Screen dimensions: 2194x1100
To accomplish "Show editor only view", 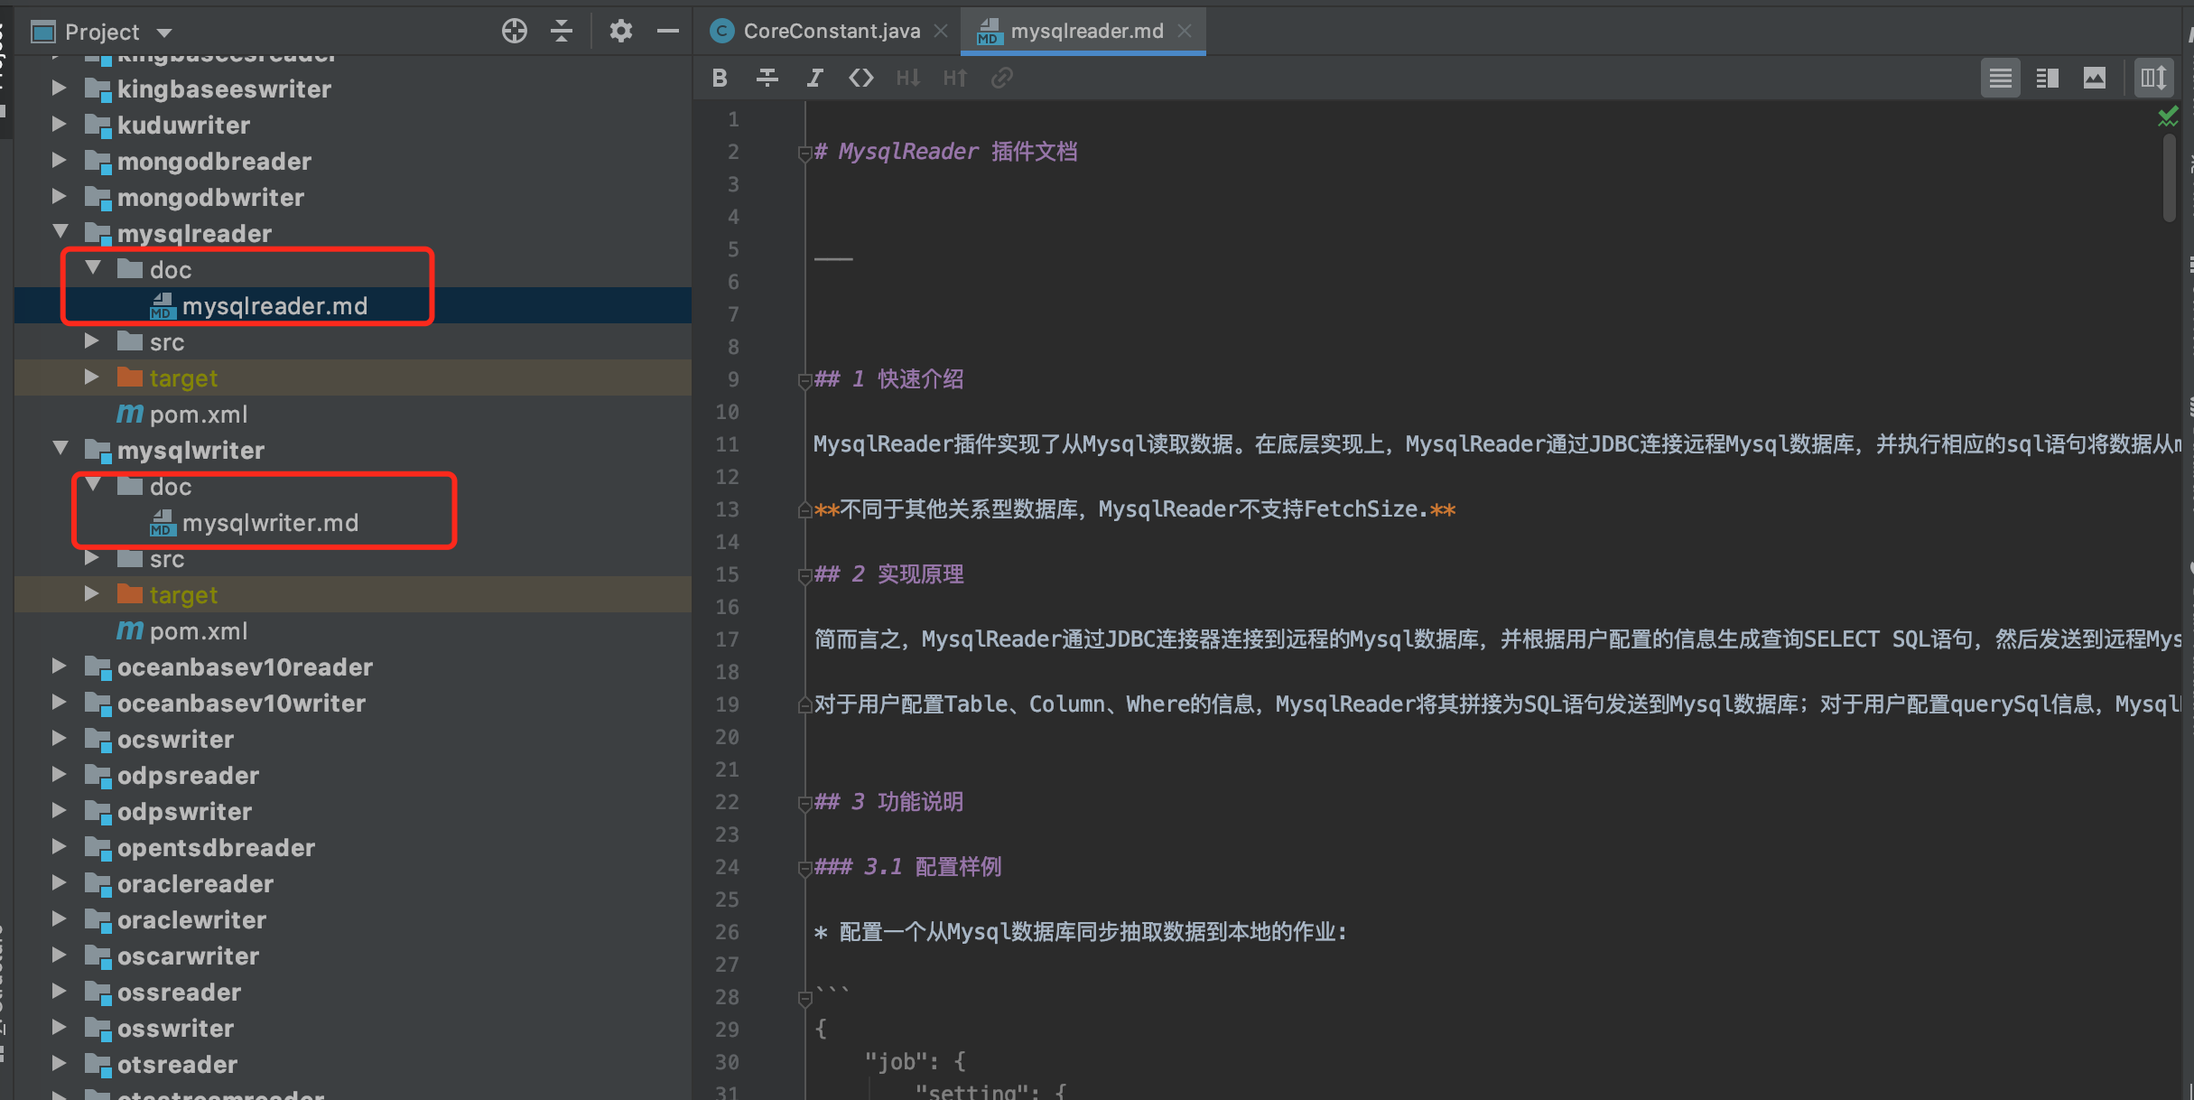I will click(2001, 79).
